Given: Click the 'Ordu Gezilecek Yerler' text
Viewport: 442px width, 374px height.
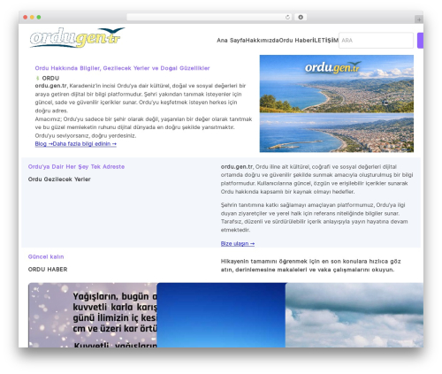Looking at the screenshot, I should click(59, 179).
